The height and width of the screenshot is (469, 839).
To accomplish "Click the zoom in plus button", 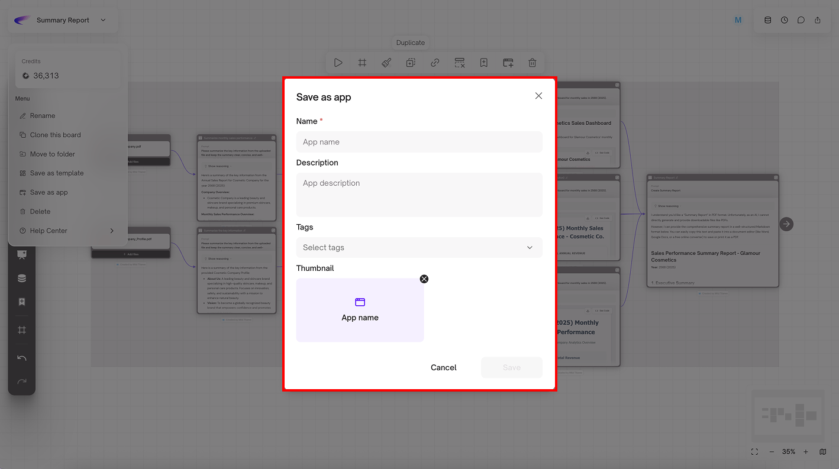I will click(806, 452).
